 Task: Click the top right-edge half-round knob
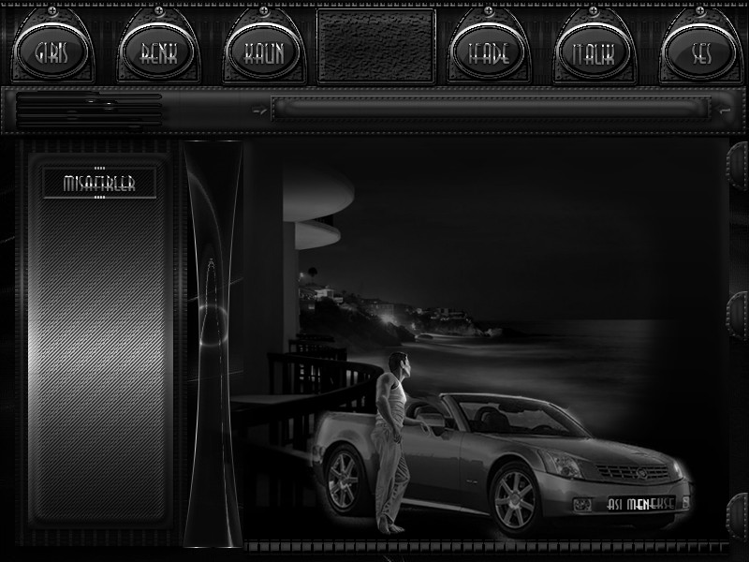pos(739,166)
